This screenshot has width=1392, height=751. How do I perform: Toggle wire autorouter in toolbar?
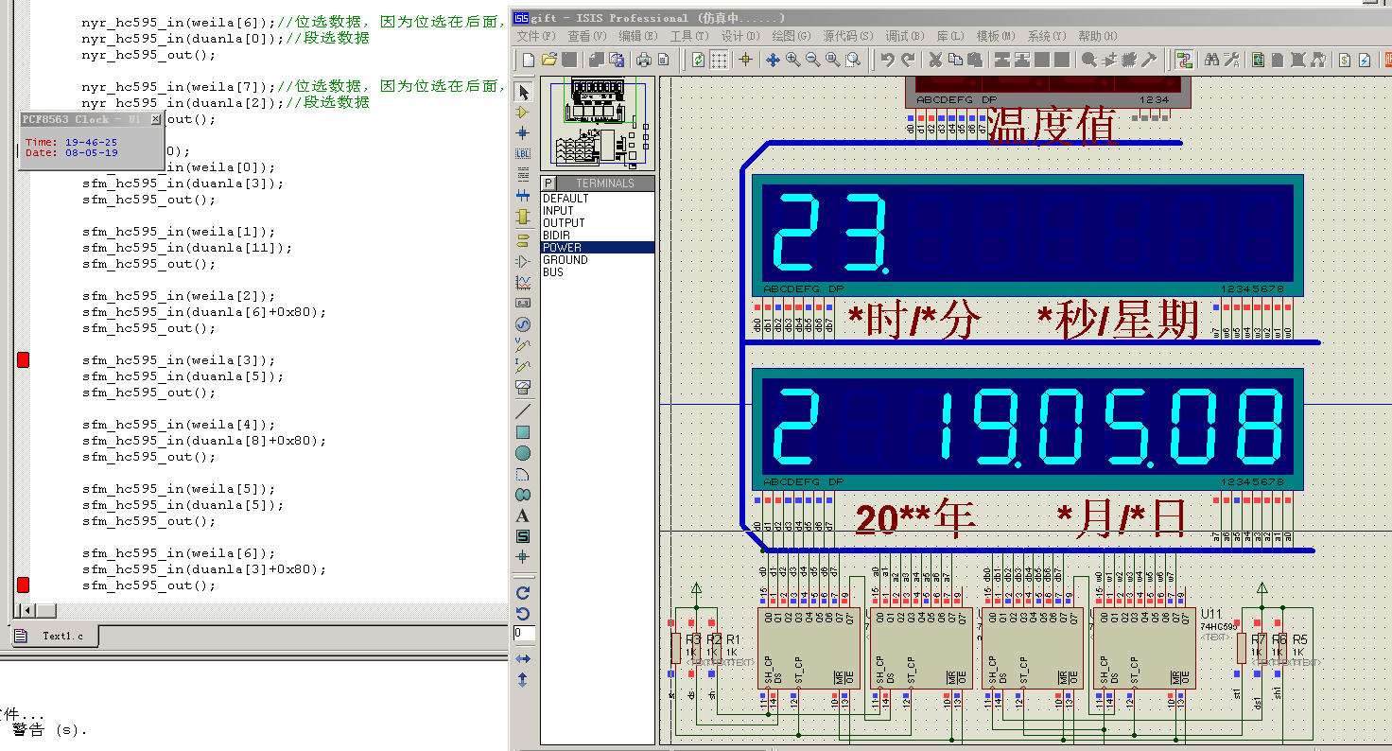(1184, 60)
